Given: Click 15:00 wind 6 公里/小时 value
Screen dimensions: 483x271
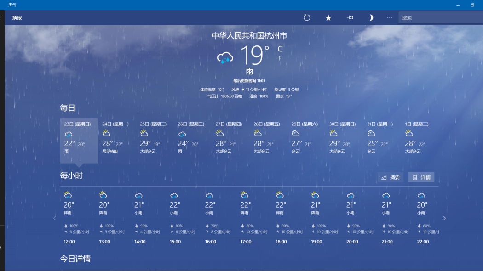Looking at the screenshot, I should pyautogui.click(x=185, y=232).
